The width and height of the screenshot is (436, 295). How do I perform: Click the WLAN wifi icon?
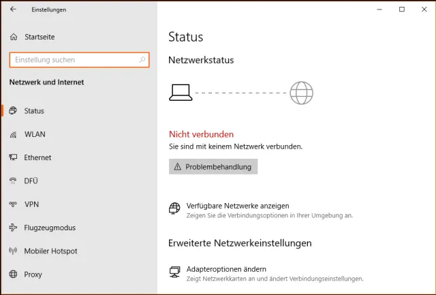coord(13,134)
